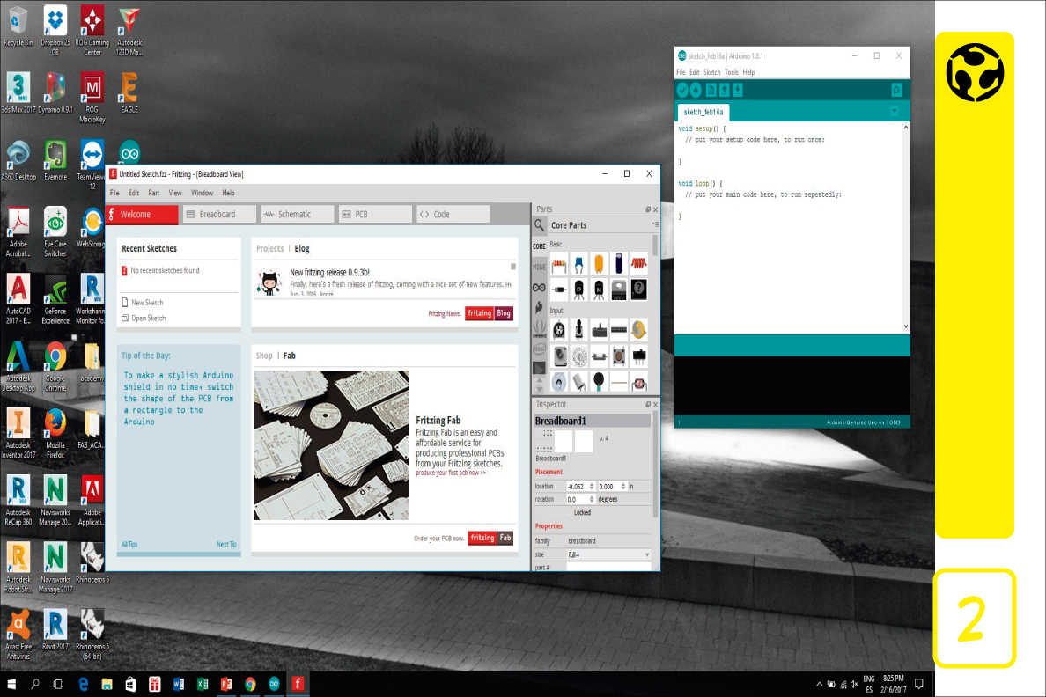Image resolution: width=1046 pixels, height=697 pixels.
Task: Click the Arduino Save down-arrow icon
Action: (738, 90)
